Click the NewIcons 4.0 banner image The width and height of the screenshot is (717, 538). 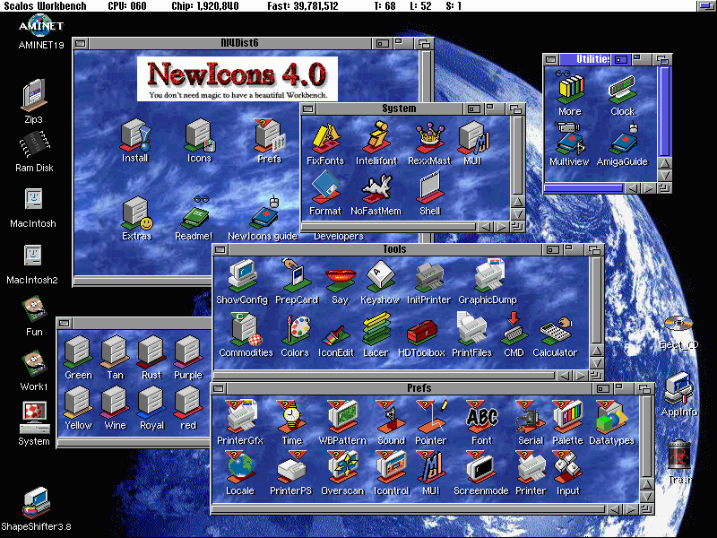(x=238, y=77)
